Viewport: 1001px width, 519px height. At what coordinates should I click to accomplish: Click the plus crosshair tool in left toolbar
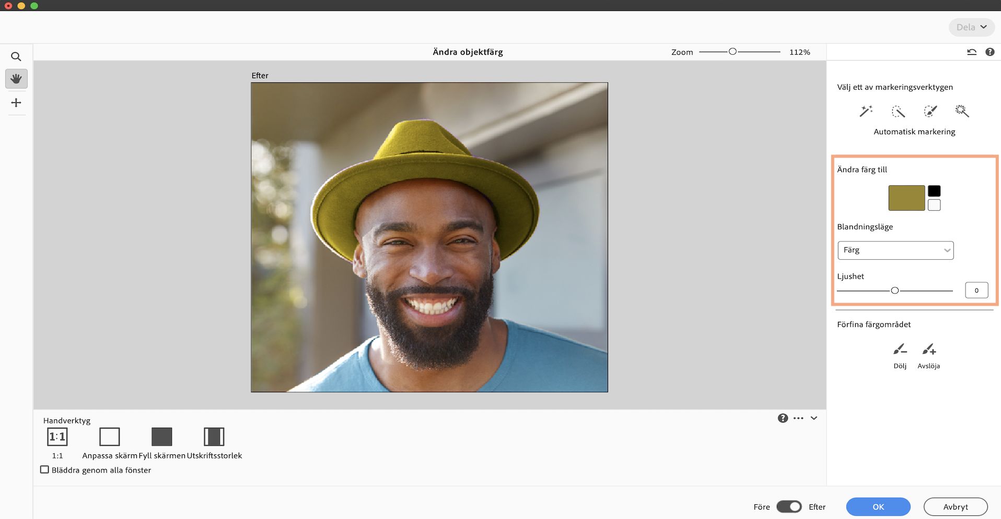coord(16,103)
